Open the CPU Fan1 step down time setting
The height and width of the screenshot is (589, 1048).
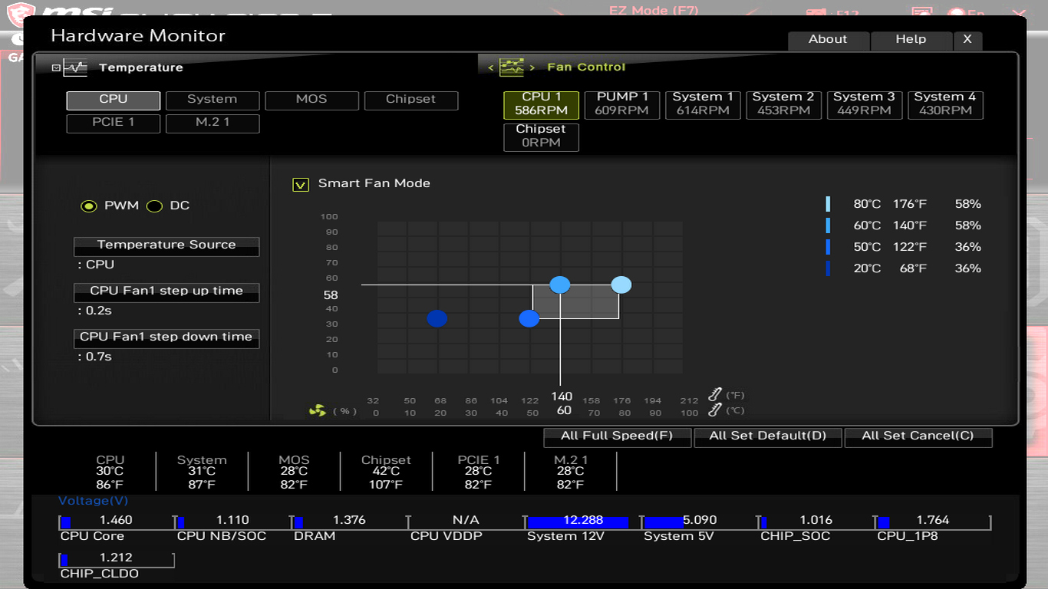pyautogui.click(x=166, y=338)
